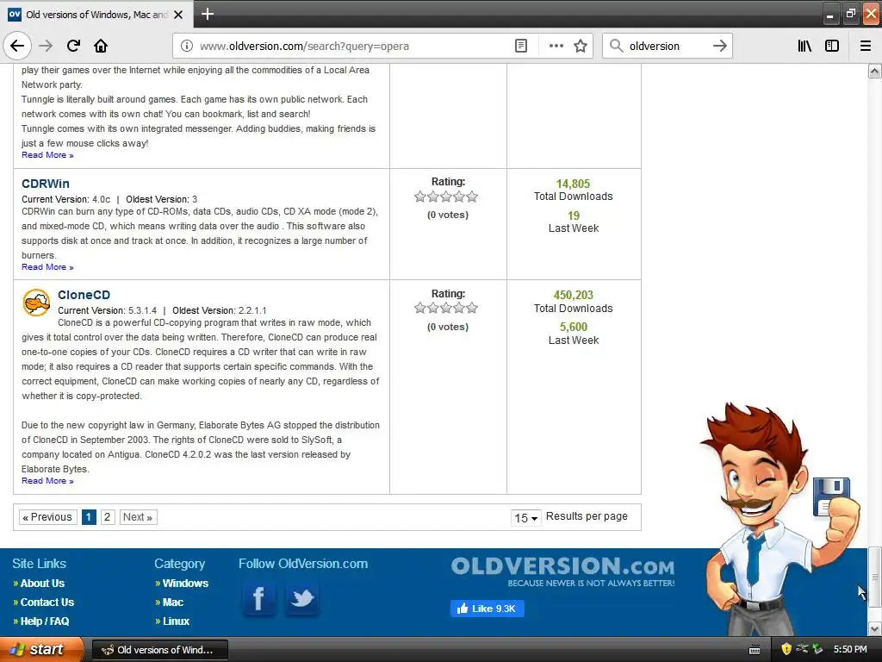Rate CloneCD with the first star
This screenshot has width=882, height=662.
(419, 308)
